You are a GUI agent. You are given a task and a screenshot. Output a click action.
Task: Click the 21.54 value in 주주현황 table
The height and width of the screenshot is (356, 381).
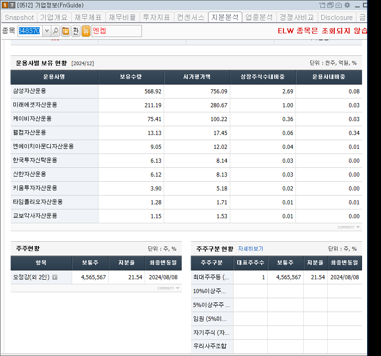tap(135, 277)
